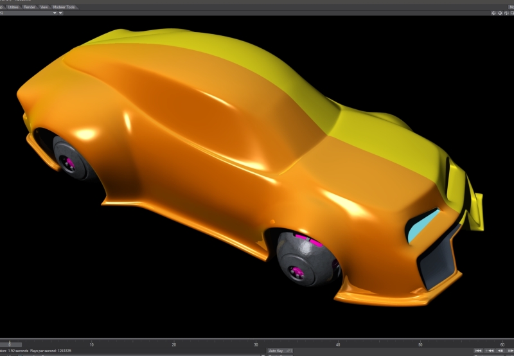Viewport: 514px width, 356px height.
Task: Open the Utilities tab
Action: [x=13, y=6]
